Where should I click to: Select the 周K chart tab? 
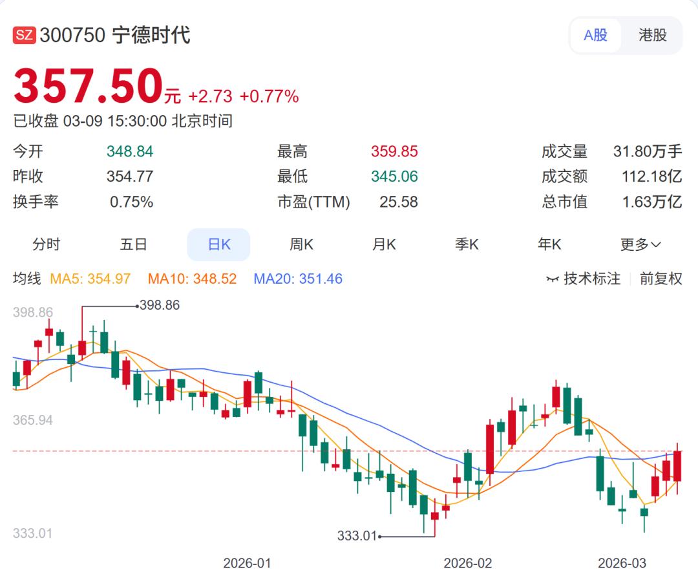pyautogui.click(x=301, y=244)
